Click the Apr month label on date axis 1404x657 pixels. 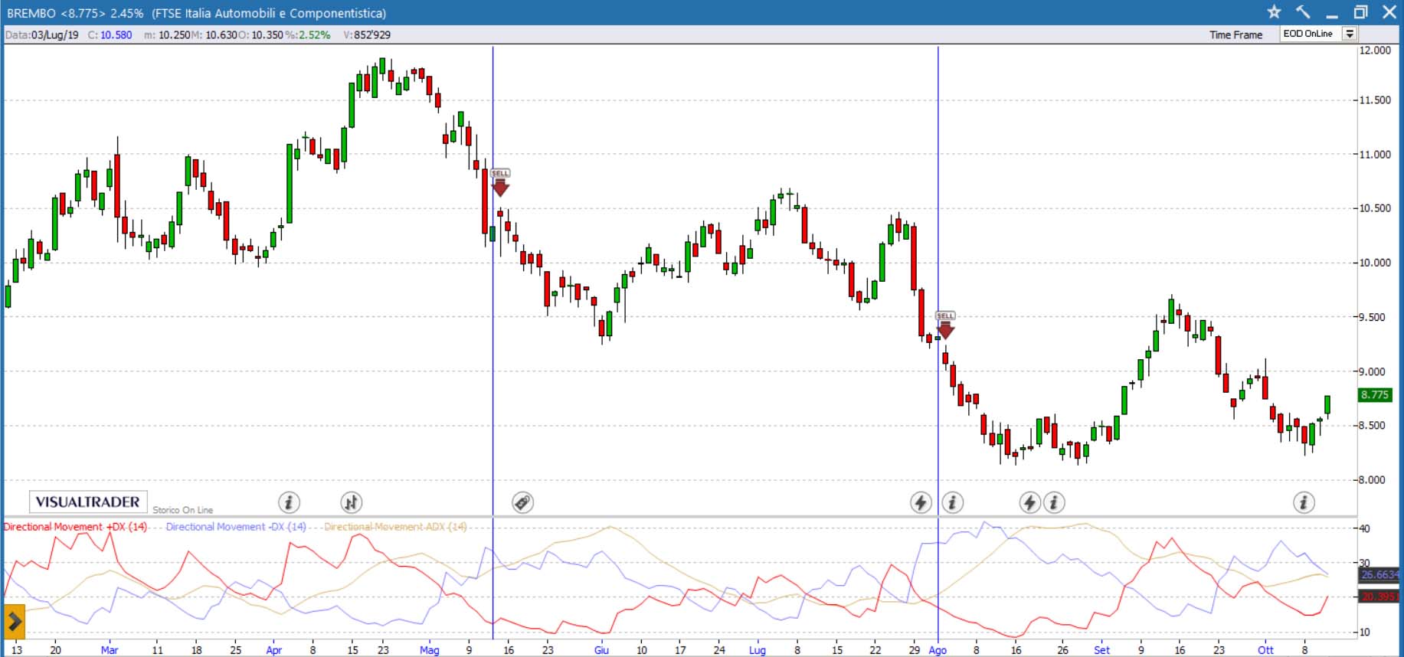pos(273,650)
